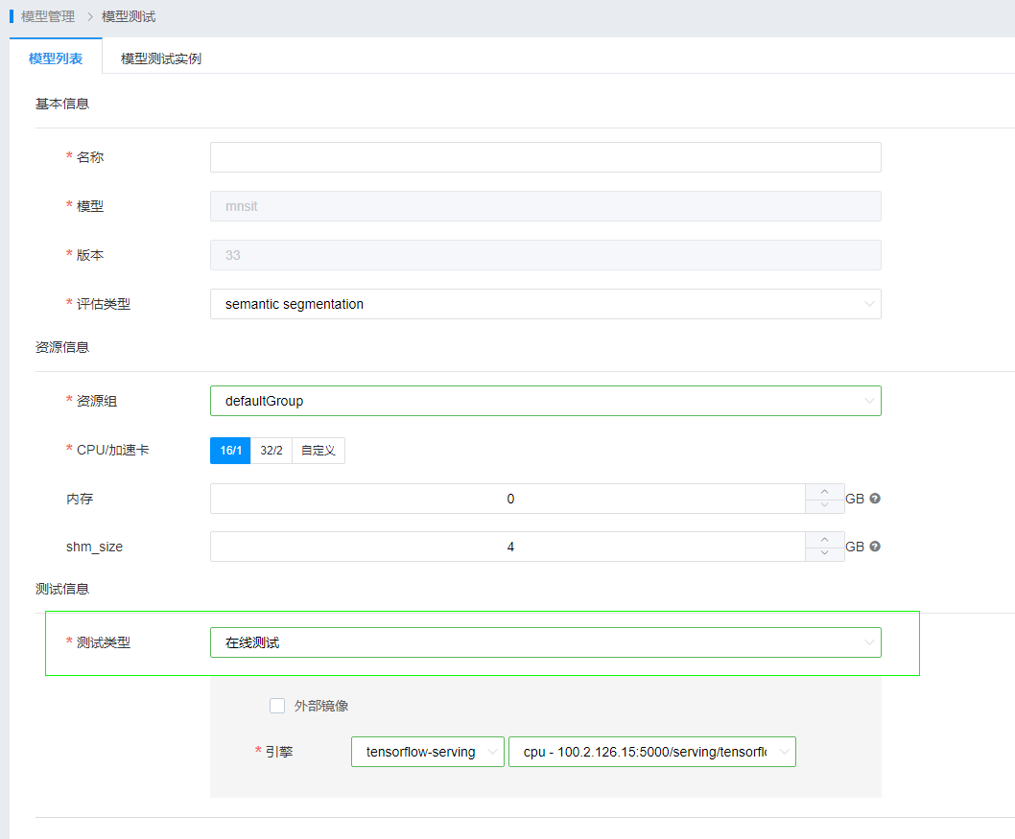Select the 16/1 CPU option

[x=230, y=451]
